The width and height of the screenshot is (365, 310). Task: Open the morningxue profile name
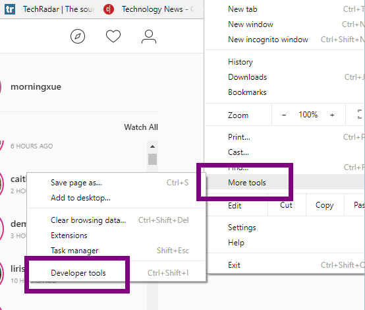point(36,86)
